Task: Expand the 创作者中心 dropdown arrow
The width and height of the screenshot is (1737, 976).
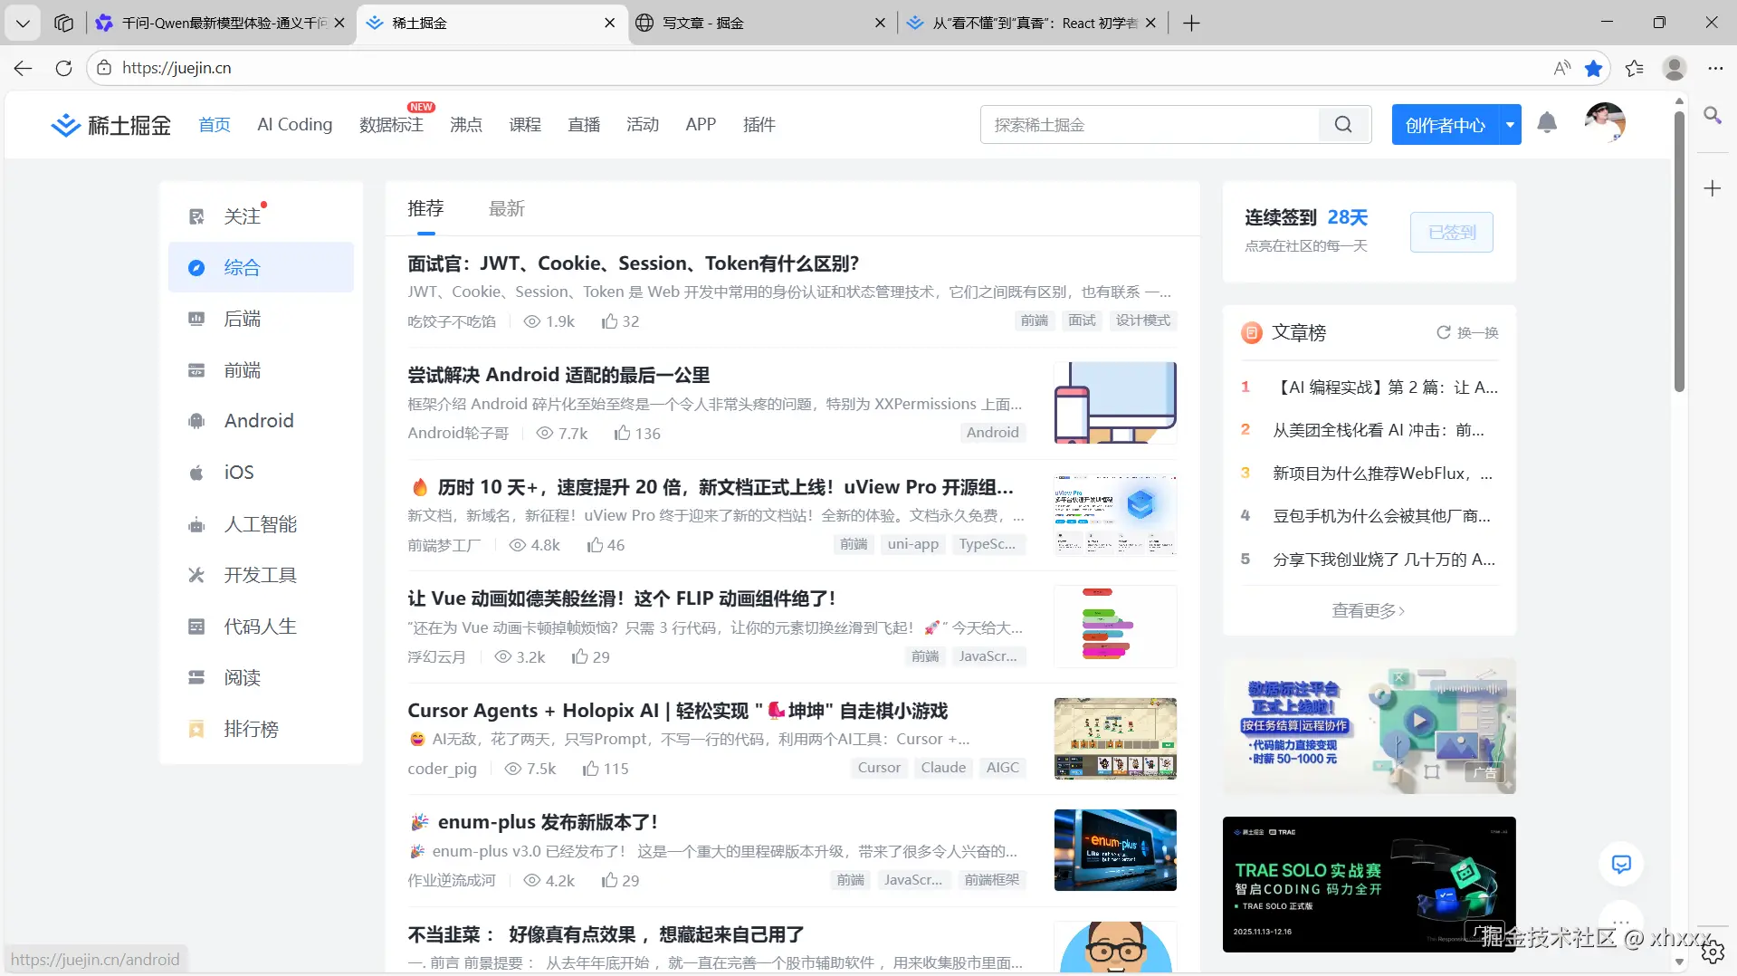Action: click(x=1510, y=125)
